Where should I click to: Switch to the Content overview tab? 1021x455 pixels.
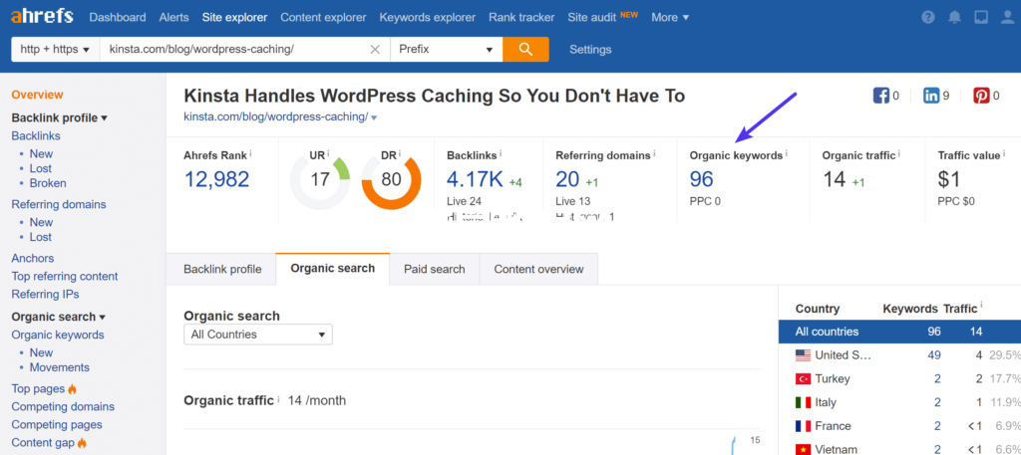pos(538,269)
